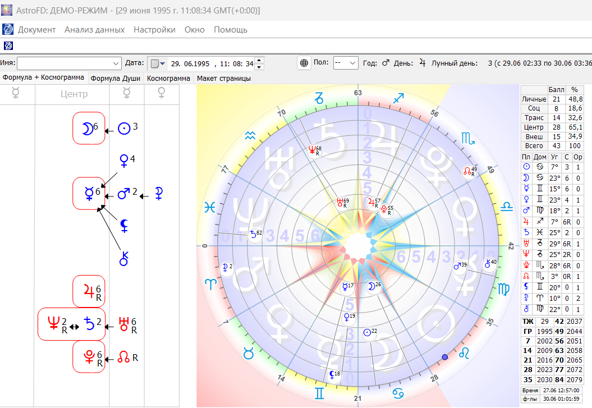592x408 pixels.
Task: Open the calendar date picker
Action: coord(158,63)
